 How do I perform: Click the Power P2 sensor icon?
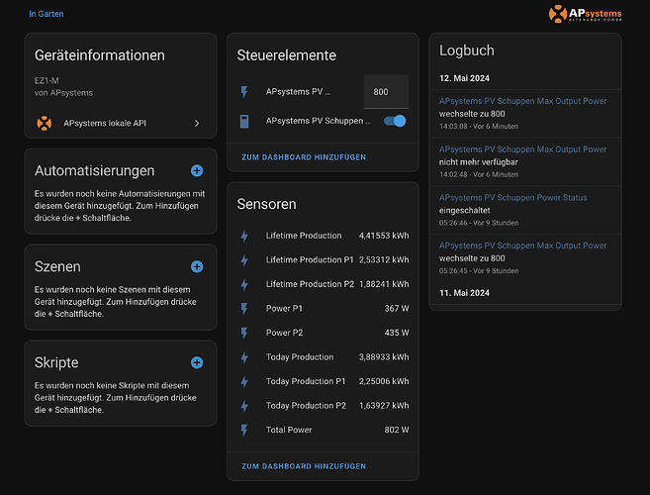(x=244, y=333)
